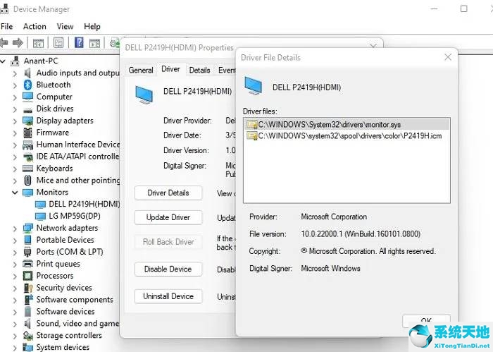Close the Driver File Details dialog
Viewport: 493px width, 352px height.
pos(448,57)
